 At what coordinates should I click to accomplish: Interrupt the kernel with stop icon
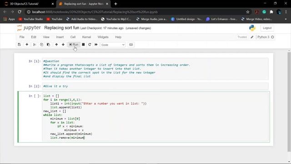click(83, 45)
